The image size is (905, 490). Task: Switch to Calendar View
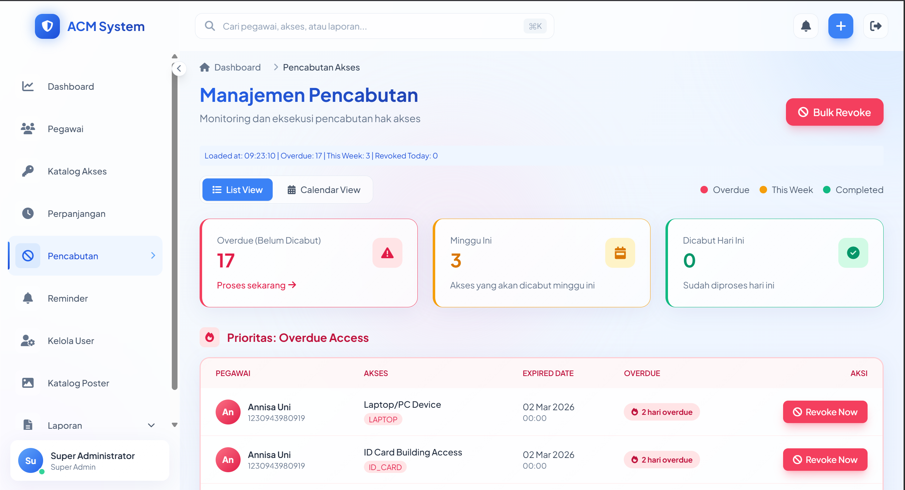324,190
